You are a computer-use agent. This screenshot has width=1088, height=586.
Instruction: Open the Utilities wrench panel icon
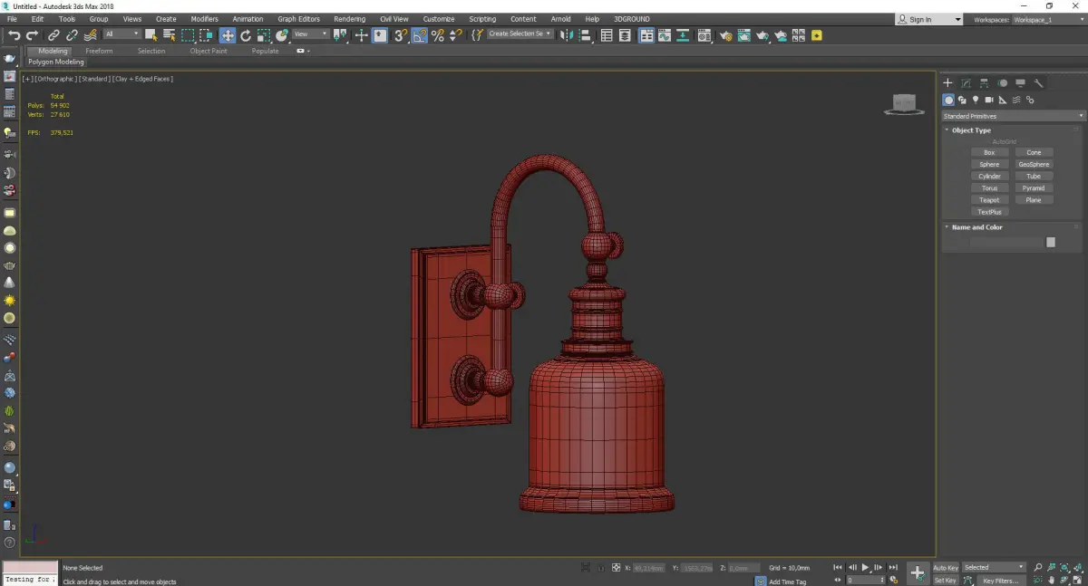coord(1038,82)
